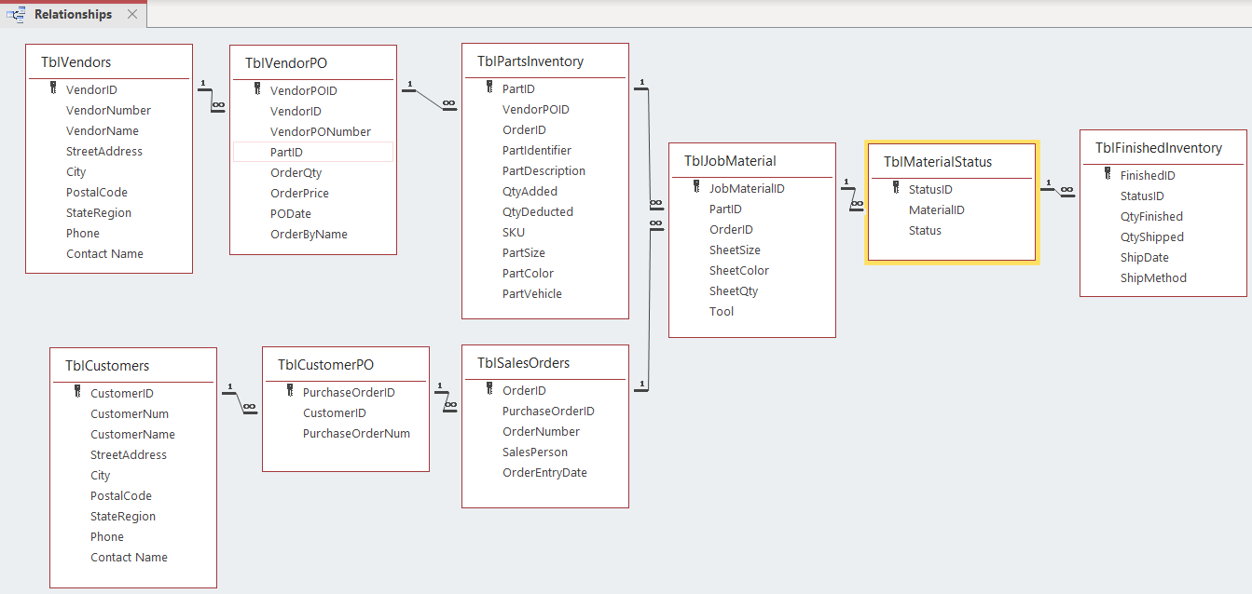Click the CustomerID key icon in TblCustomers
The image size is (1252, 594).
[x=77, y=393]
